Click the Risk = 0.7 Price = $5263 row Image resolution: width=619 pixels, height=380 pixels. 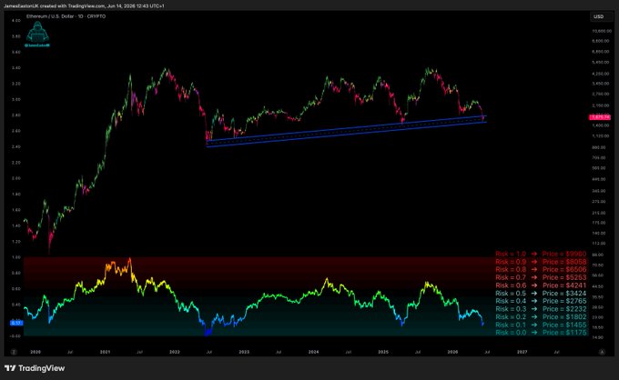pyautogui.click(x=541, y=277)
